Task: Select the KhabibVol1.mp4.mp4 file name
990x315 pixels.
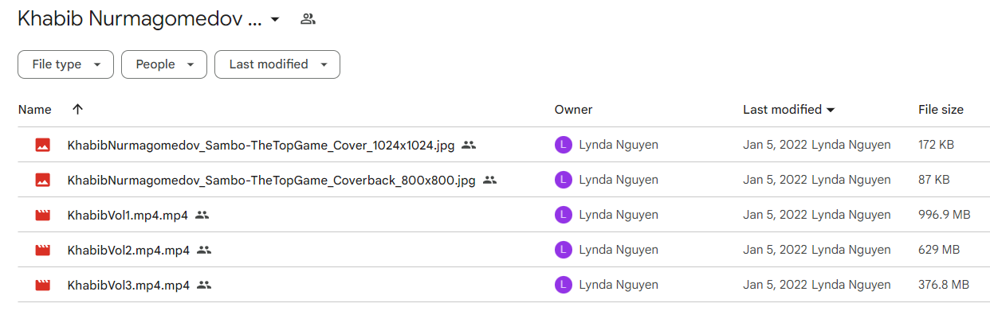Action: (x=128, y=216)
